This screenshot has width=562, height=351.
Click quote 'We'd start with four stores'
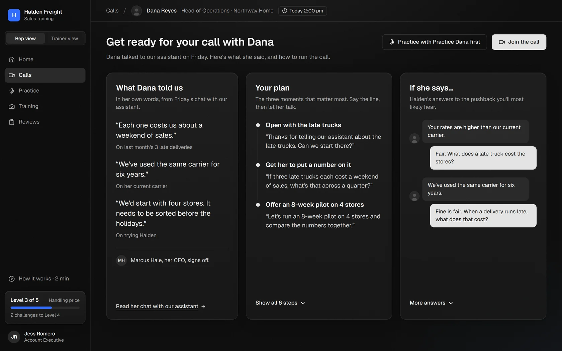[163, 213]
